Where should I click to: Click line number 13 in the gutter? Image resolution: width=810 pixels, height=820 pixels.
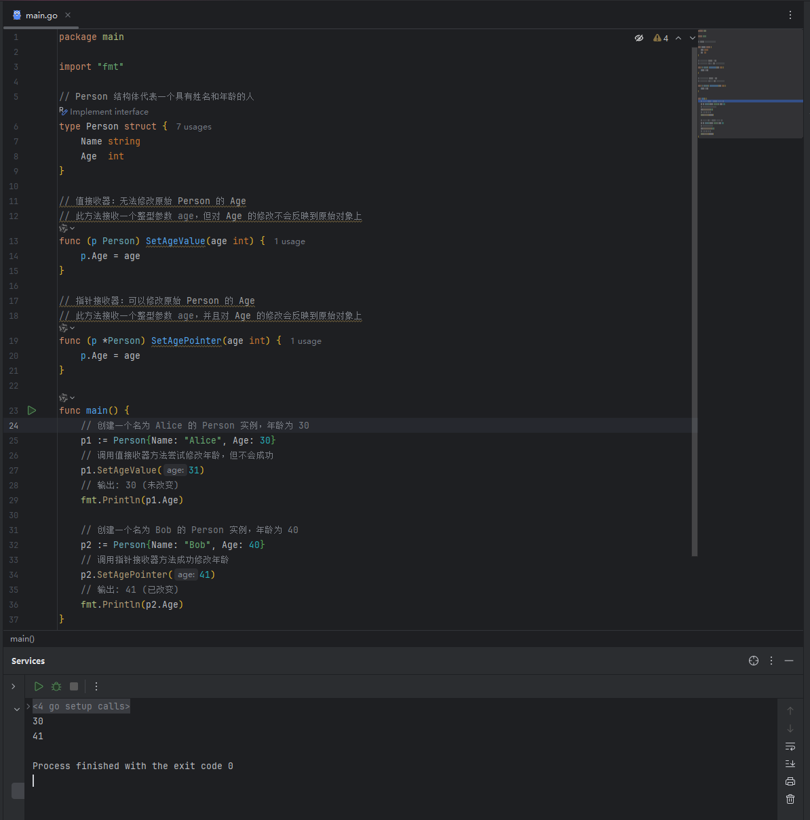point(14,241)
